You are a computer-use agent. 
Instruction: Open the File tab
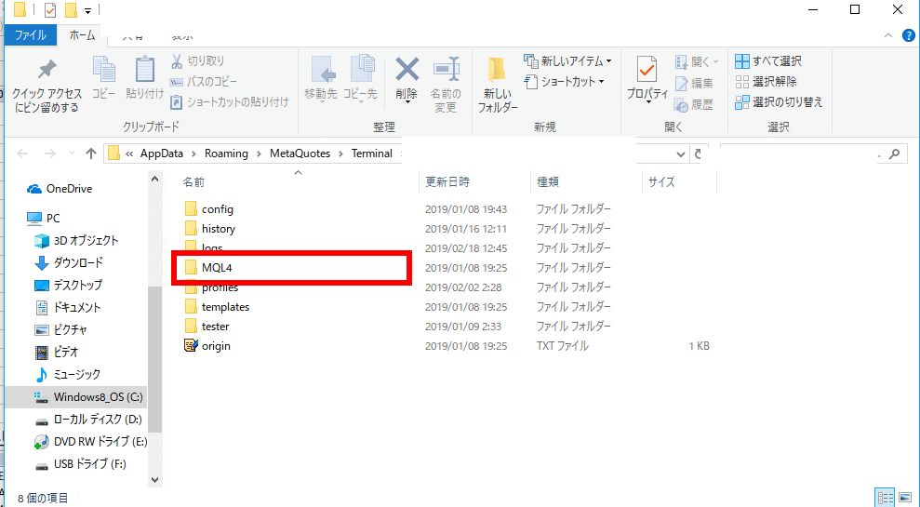(31, 35)
